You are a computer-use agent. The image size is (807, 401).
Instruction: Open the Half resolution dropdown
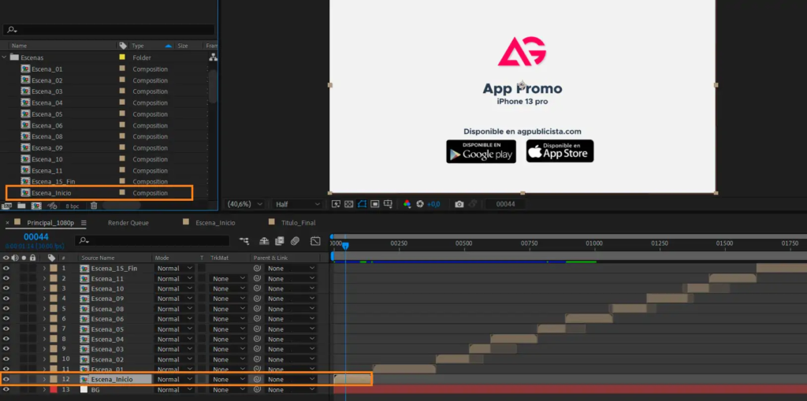pyautogui.click(x=297, y=204)
